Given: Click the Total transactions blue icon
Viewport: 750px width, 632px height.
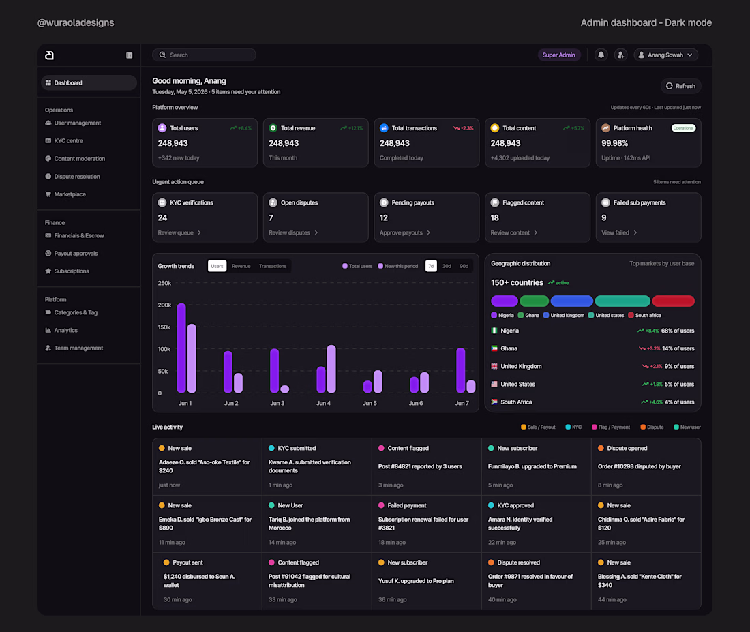Looking at the screenshot, I should tap(384, 128).
